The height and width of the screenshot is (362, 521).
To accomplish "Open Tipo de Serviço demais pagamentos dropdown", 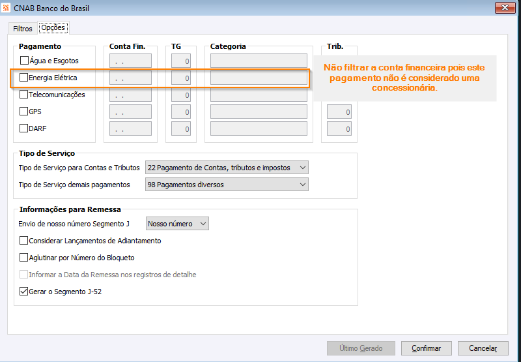I will pyautogui.click(x=227, y=185).
